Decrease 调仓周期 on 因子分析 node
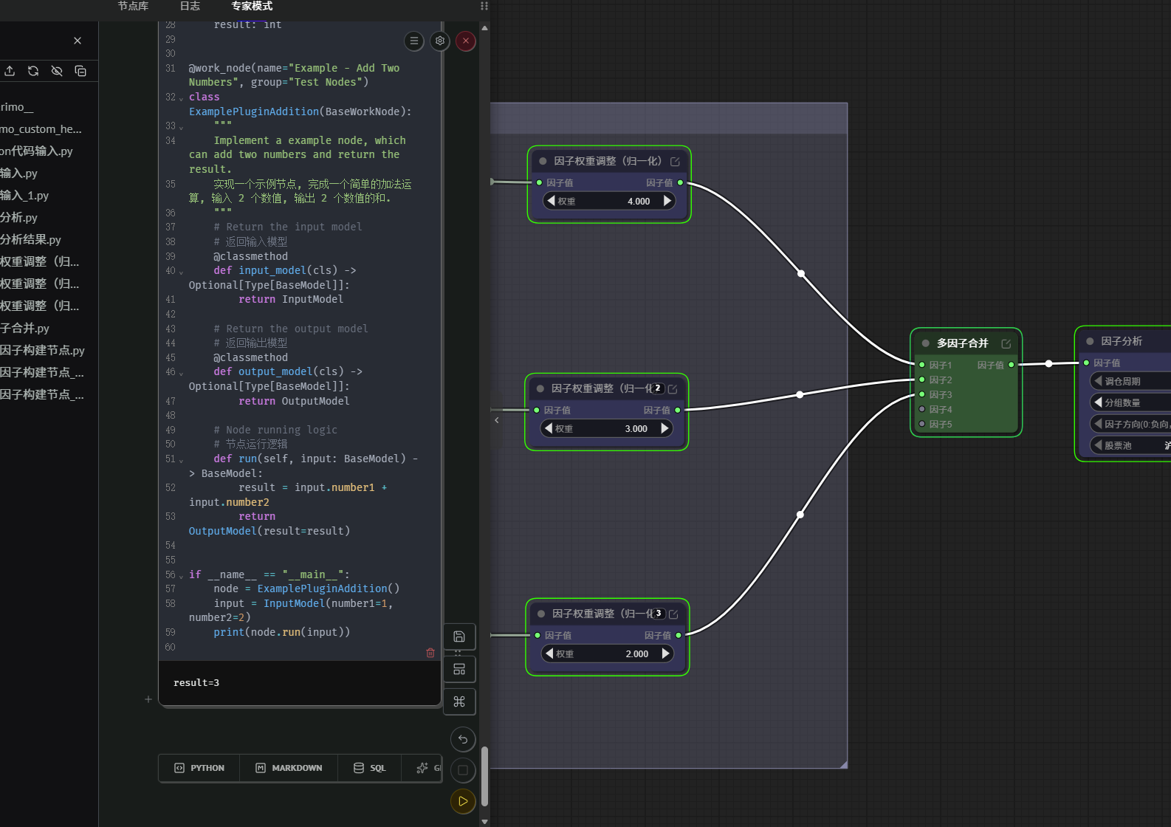 (1099, 381)
